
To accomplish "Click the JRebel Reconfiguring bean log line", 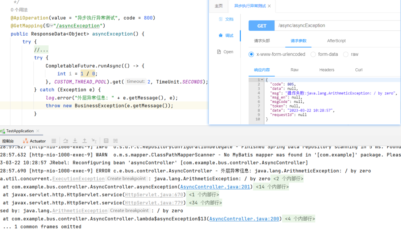I will 154,163.
